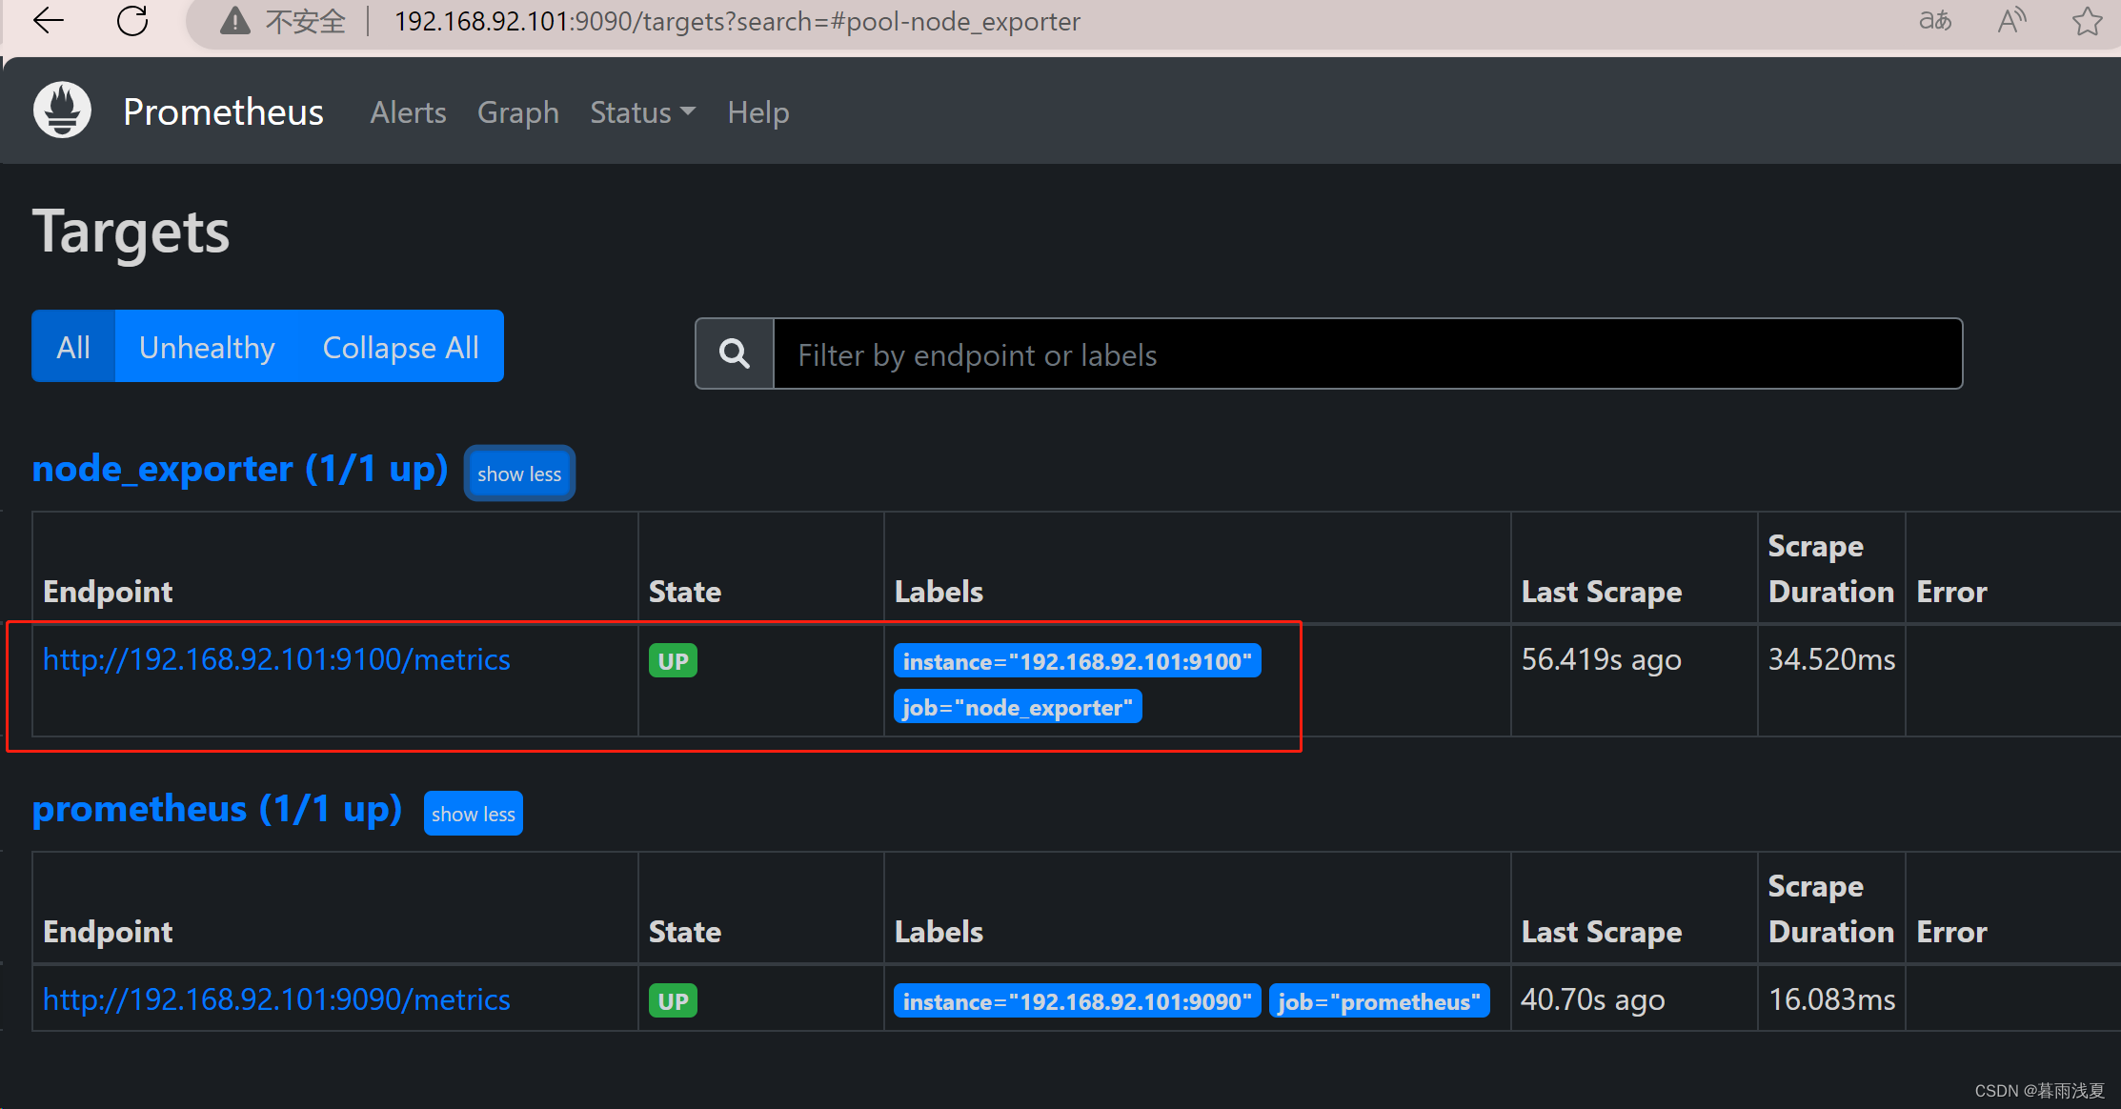
Task: Click the 40.70s ago last scrape value
Action: (1593, 999)
